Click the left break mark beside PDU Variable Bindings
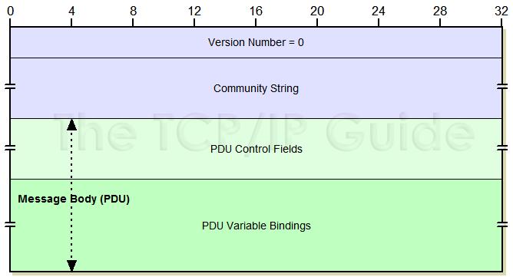Viewport: 513px width, 277px height. pos(10,224)
